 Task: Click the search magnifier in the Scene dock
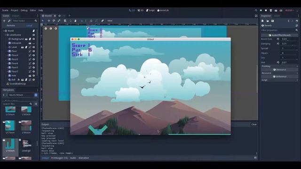click(36, 21)
